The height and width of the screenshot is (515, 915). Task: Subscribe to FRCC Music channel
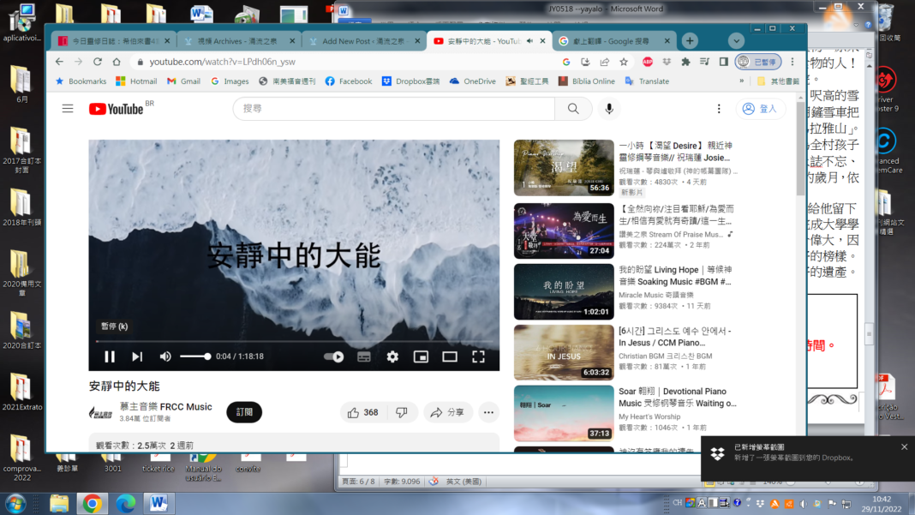point(244,412)
